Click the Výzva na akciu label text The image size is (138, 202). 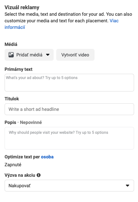(20, 175)
